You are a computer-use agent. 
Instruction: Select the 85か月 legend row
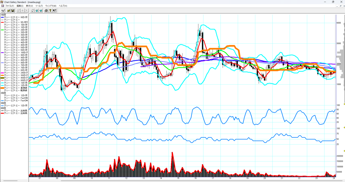(x=16, y=60)
